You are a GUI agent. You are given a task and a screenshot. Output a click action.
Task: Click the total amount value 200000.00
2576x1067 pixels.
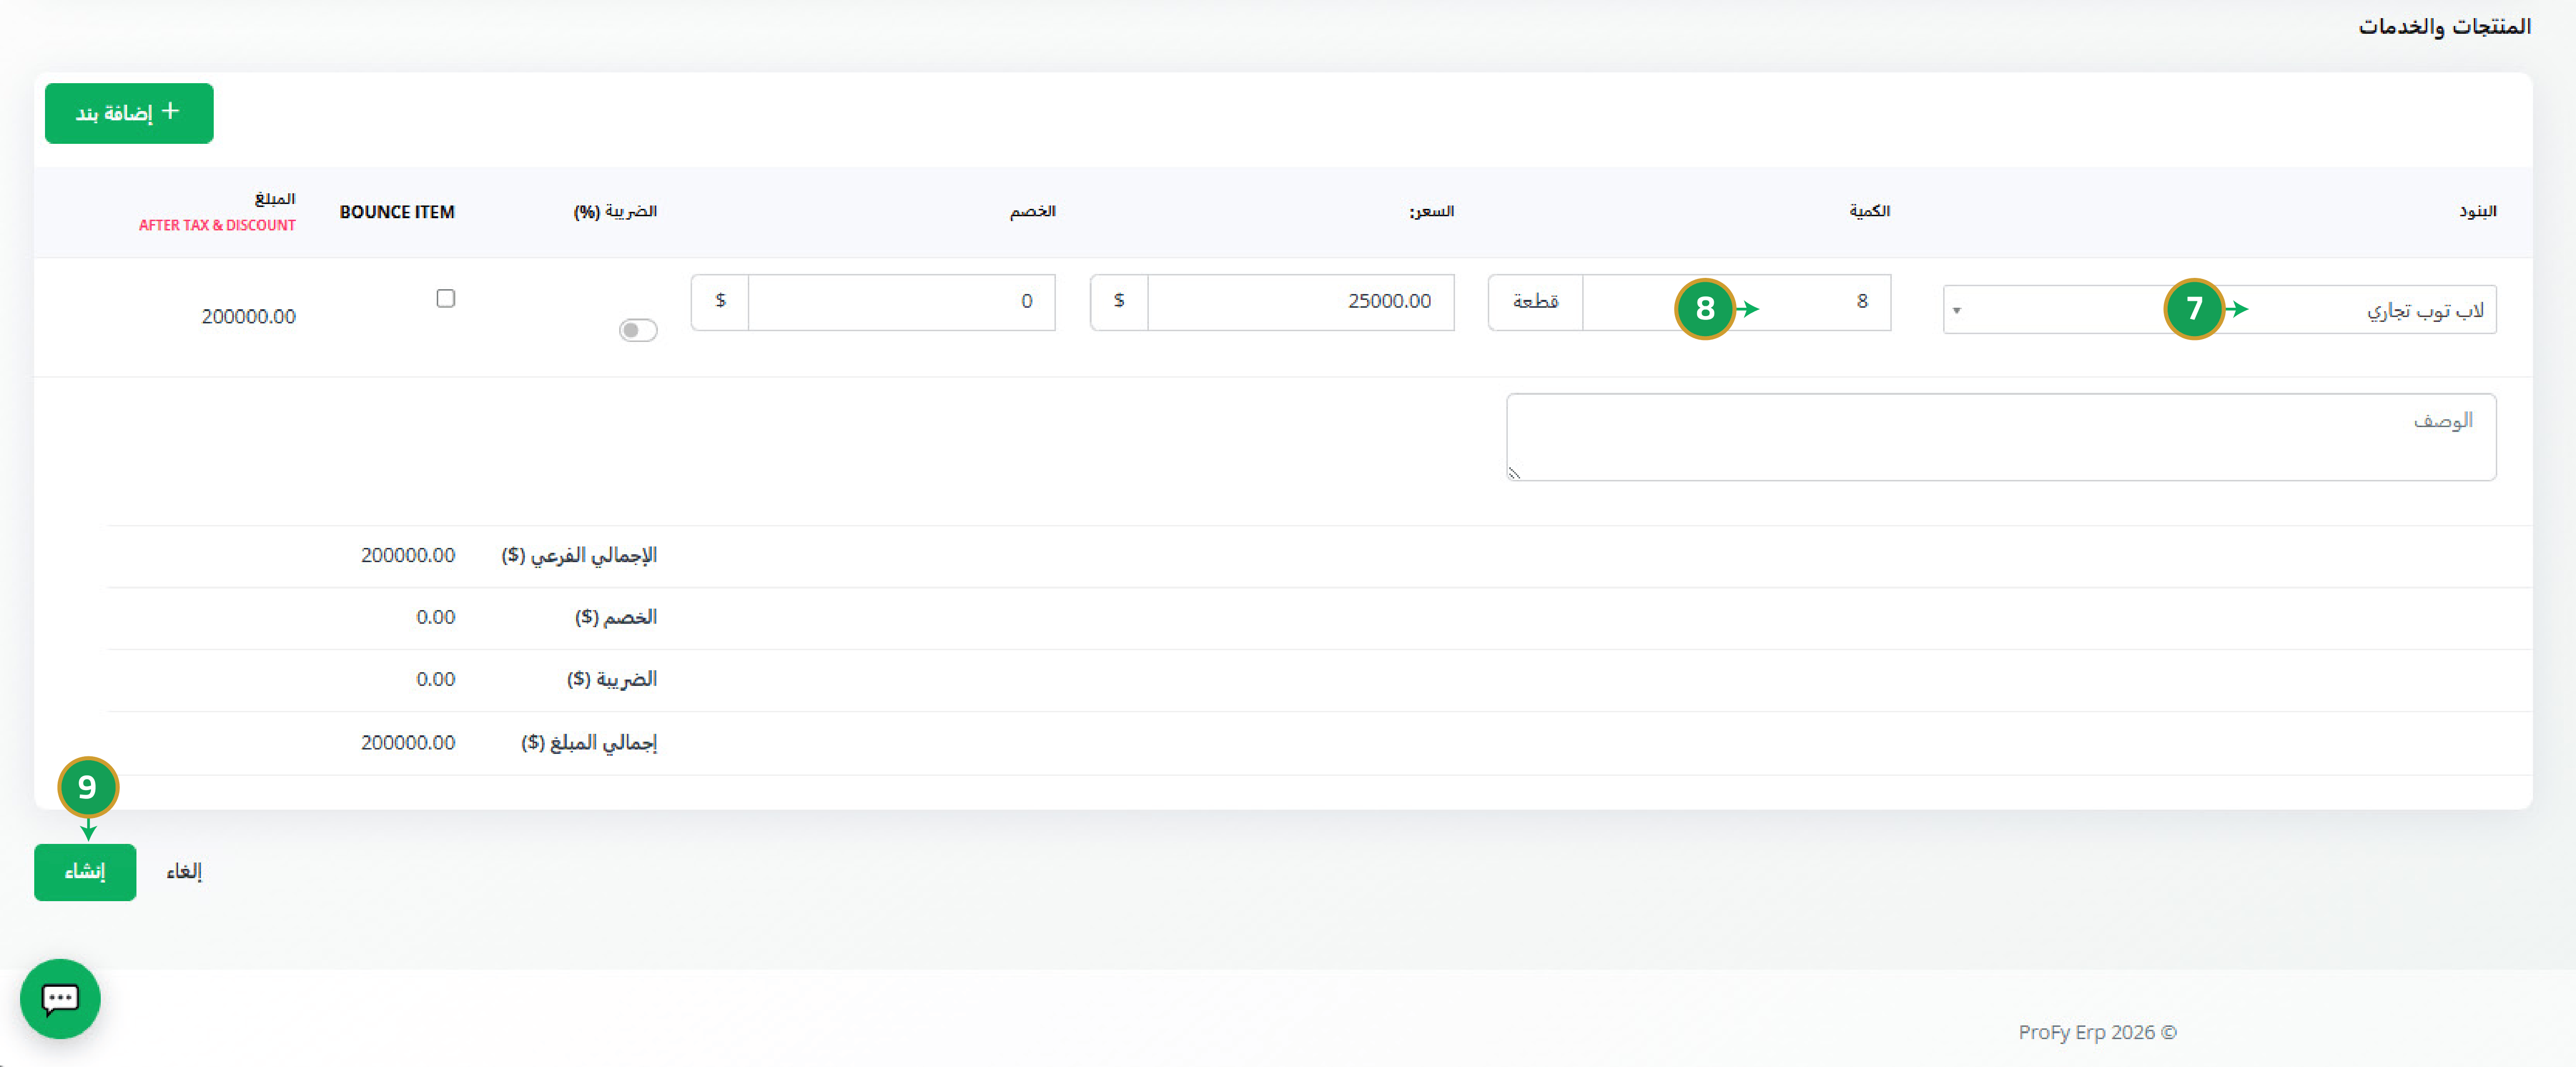pyautogui.click(x=408, y=742)
